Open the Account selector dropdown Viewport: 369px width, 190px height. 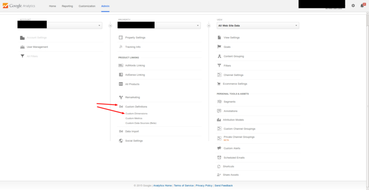60,26
